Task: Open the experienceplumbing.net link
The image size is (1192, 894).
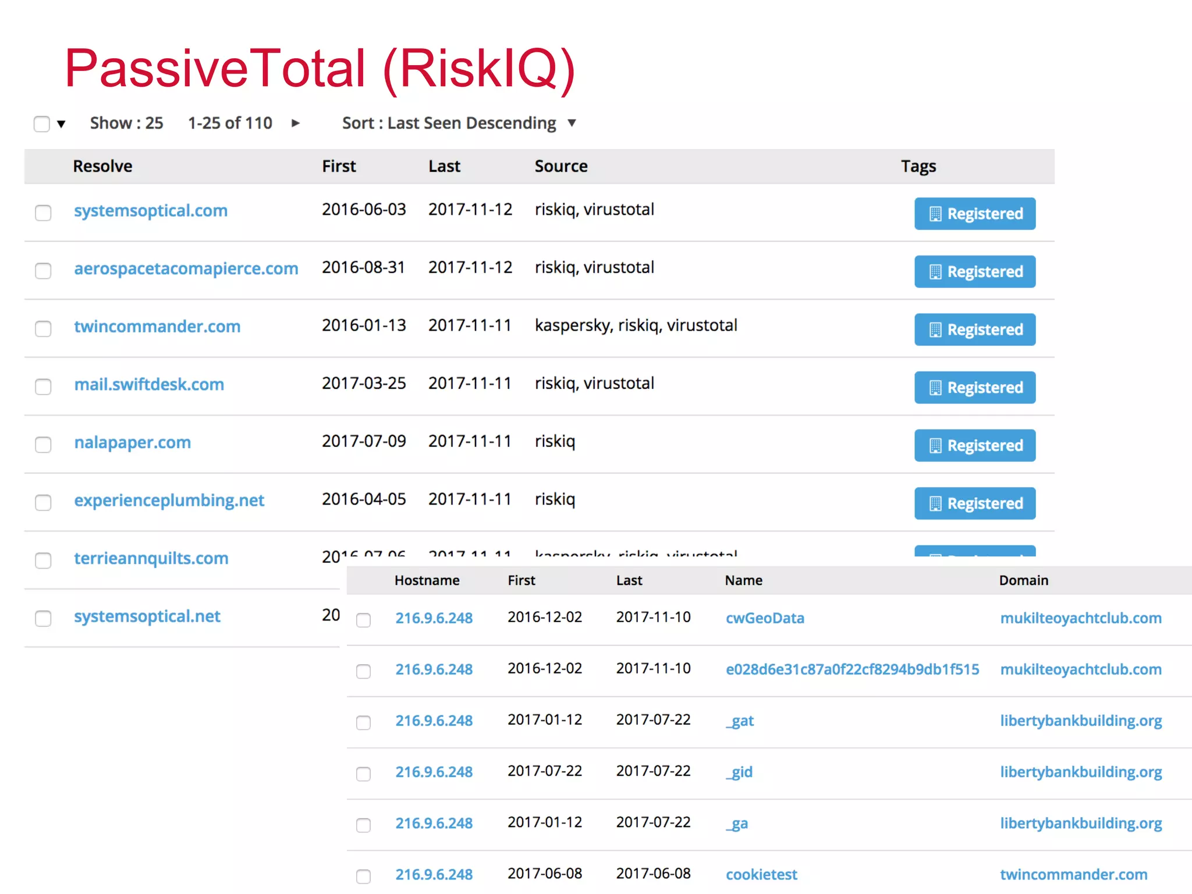Action: 169,500
